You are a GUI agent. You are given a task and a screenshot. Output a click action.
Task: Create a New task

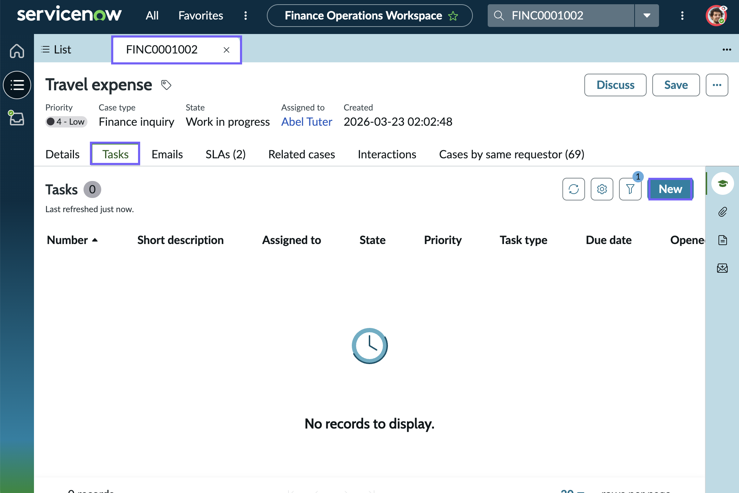[x=670, y=189]
